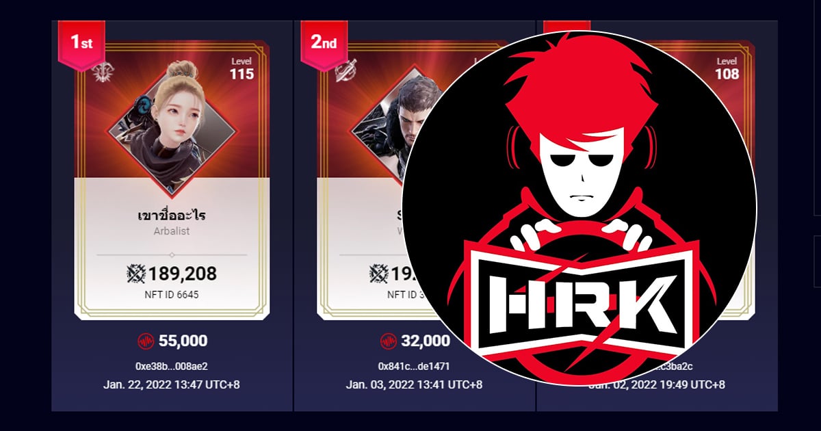Click the HRK circular logo
The image size is (821, 431).
579,208
